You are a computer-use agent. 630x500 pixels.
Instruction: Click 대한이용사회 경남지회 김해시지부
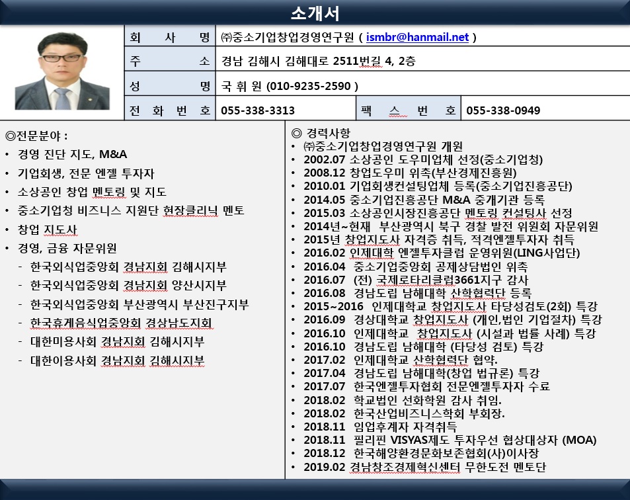[117, 360]
